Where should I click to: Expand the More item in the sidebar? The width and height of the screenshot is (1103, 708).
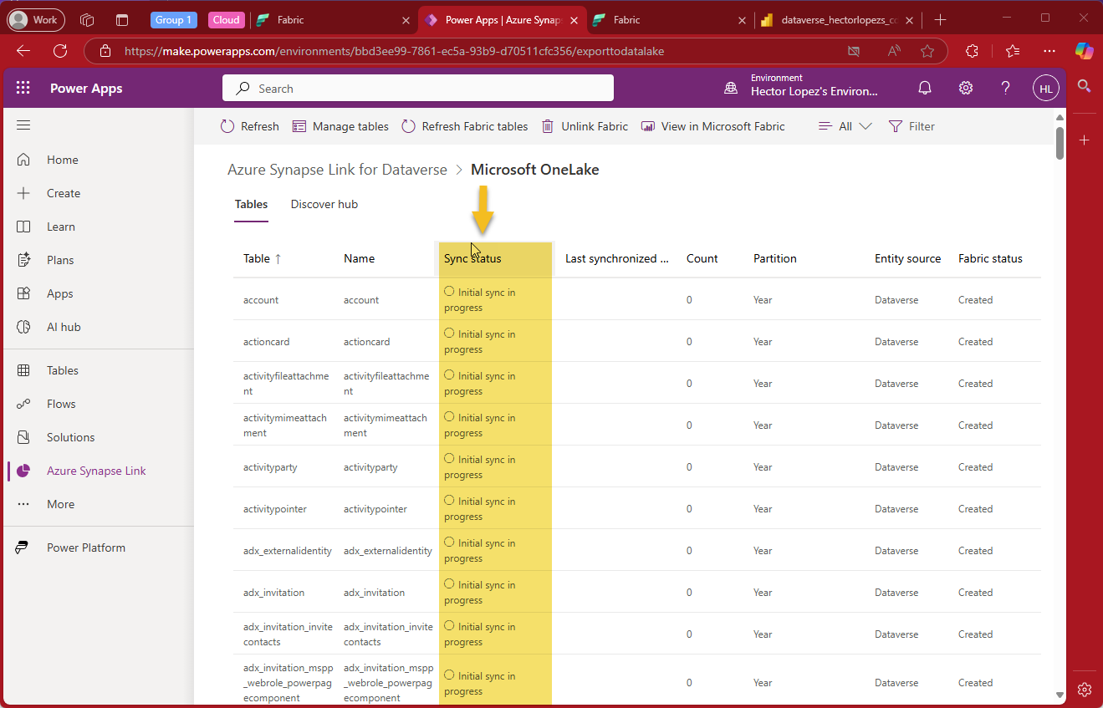click(60, 504)
